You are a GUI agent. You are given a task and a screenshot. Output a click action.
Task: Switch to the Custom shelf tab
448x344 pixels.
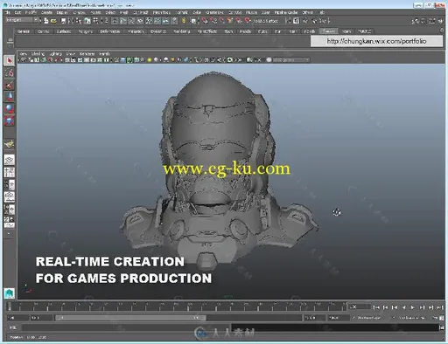(x=329, y=31)
